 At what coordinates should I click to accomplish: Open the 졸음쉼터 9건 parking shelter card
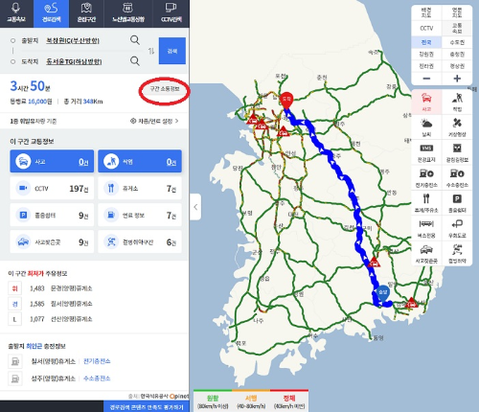(52, 216)
